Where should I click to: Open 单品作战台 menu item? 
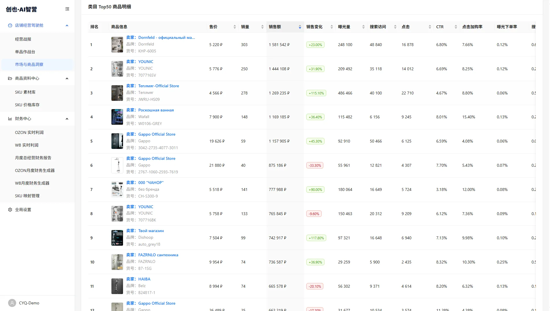click(38, 52)
